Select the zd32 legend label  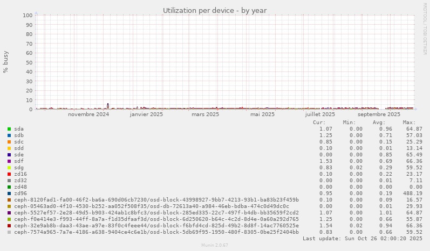click(x=21, y=181)
